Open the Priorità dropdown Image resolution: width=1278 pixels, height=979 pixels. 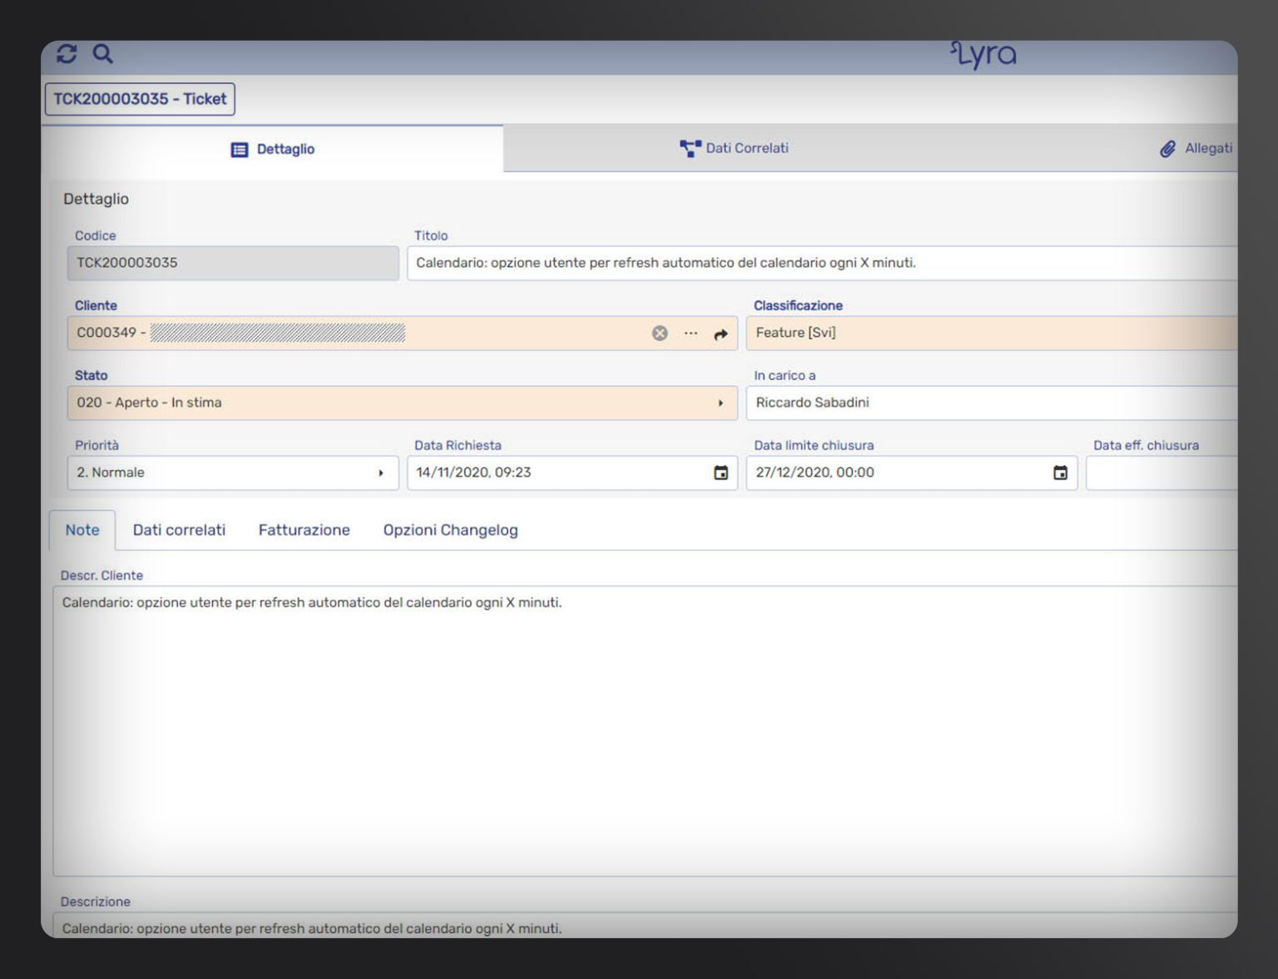[382, 472]
